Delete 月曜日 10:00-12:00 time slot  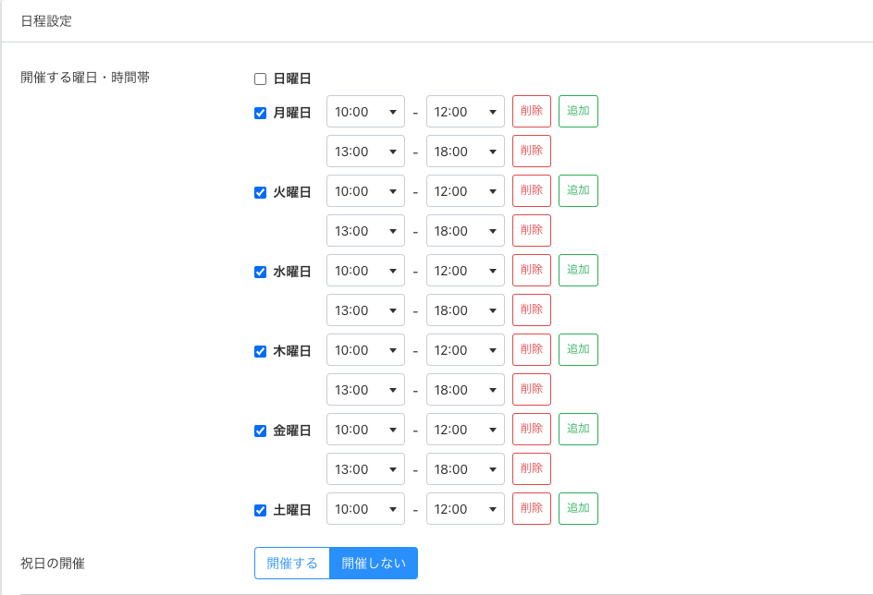[x=532, y=112]
